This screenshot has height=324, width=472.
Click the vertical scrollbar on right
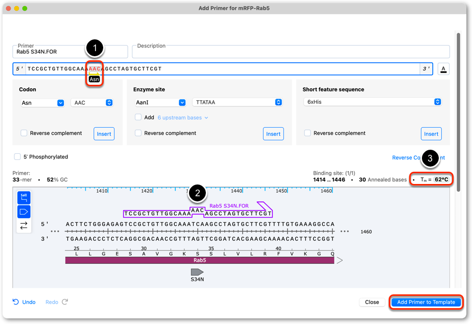coord(458,112)
